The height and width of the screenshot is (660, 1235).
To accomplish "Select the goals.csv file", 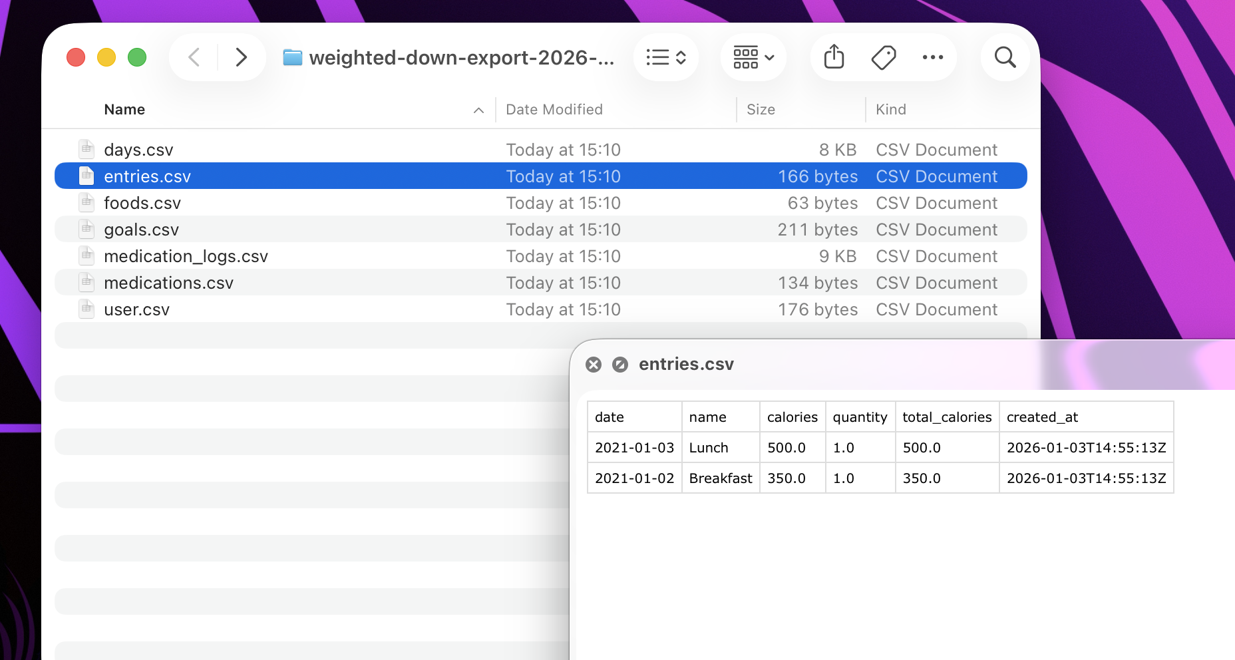I will tap(141, 229).
